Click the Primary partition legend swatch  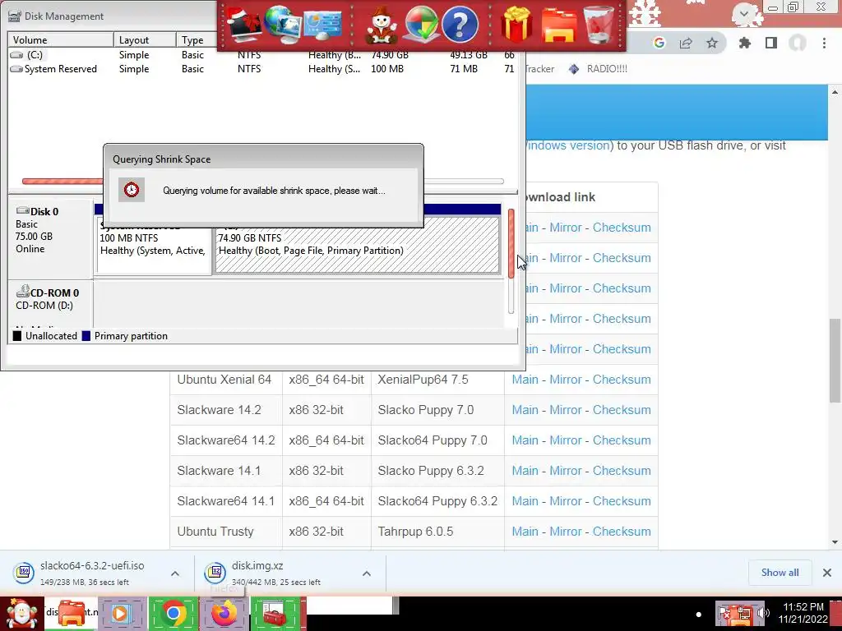click(86, 336)
